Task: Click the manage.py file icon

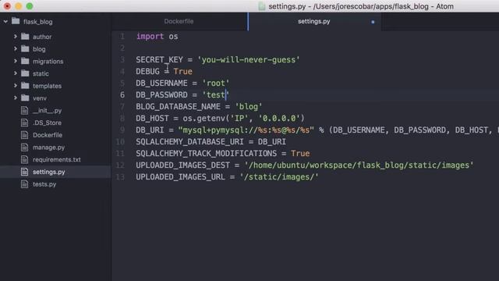Action: pyautogui.click(x=24, y=147)
